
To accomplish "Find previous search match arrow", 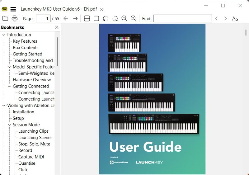I will (x=216, y=18).
